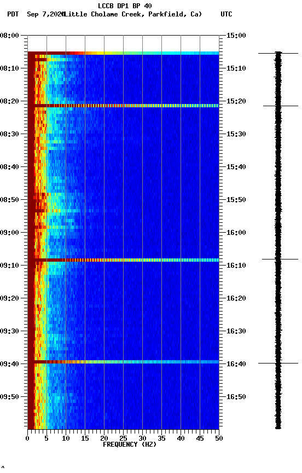The image size is (302, 473).
Task: Click the 08:20 PDT time label
Action: (9, 101)
